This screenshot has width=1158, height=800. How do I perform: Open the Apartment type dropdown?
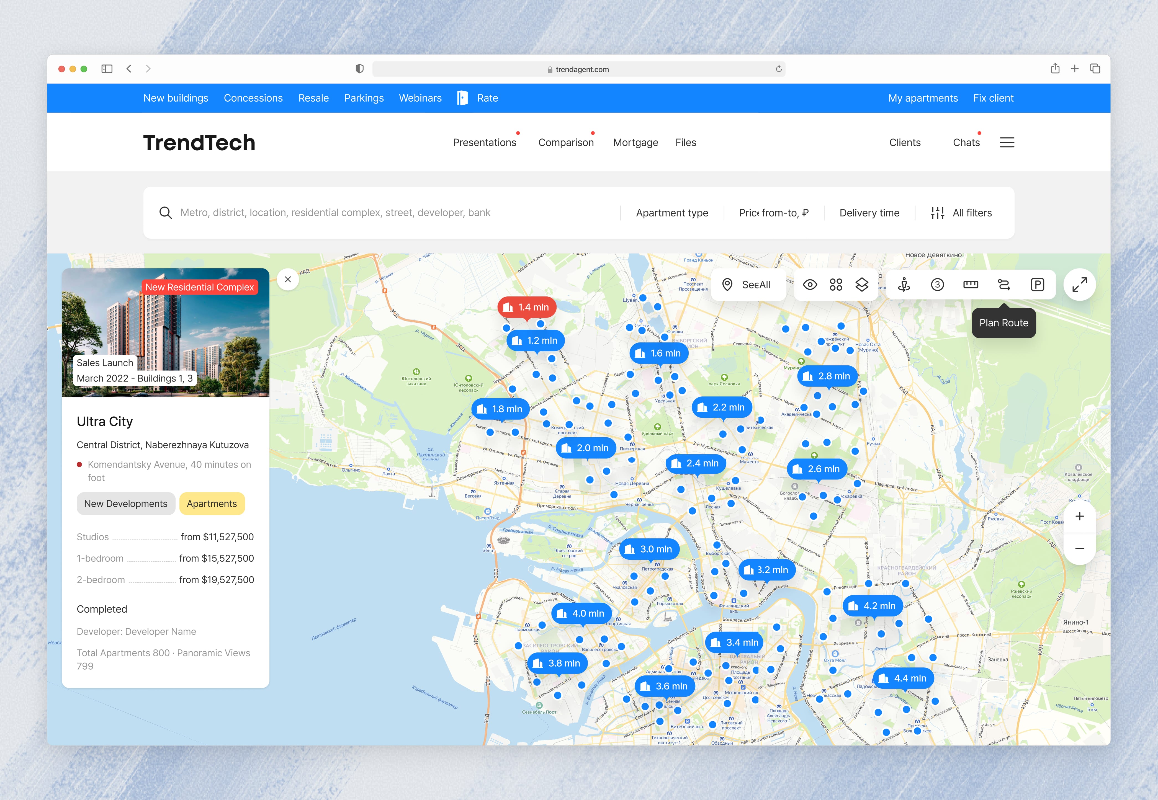pyautogui.click(x=672, y=213)
